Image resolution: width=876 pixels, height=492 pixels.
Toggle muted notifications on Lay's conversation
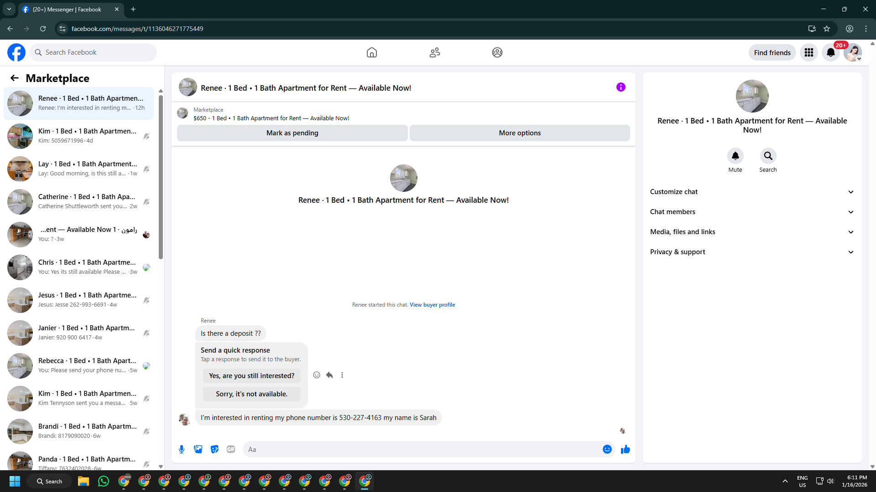point(146,169)
